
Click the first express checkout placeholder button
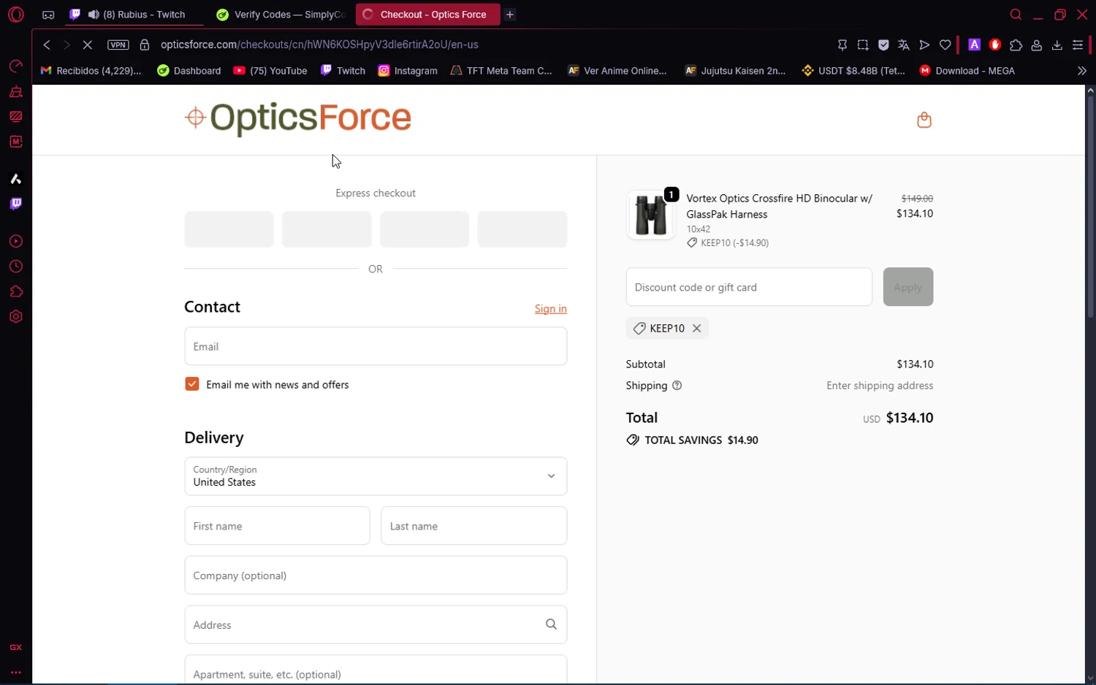[229, 229]
